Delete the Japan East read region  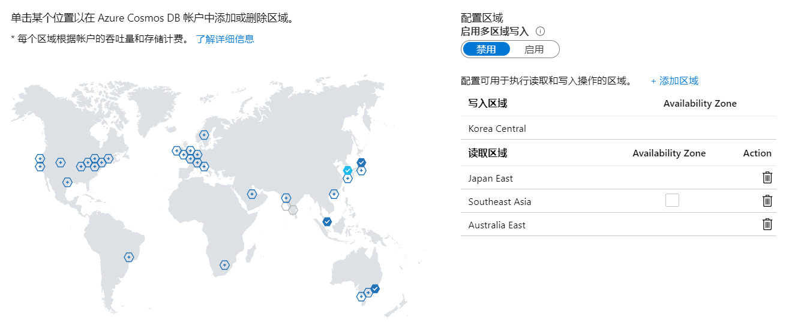767,177
